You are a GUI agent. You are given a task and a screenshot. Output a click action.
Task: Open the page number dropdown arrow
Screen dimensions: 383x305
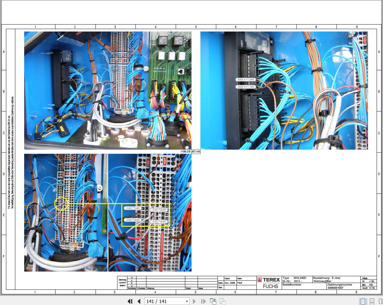[x=187, y=301]
